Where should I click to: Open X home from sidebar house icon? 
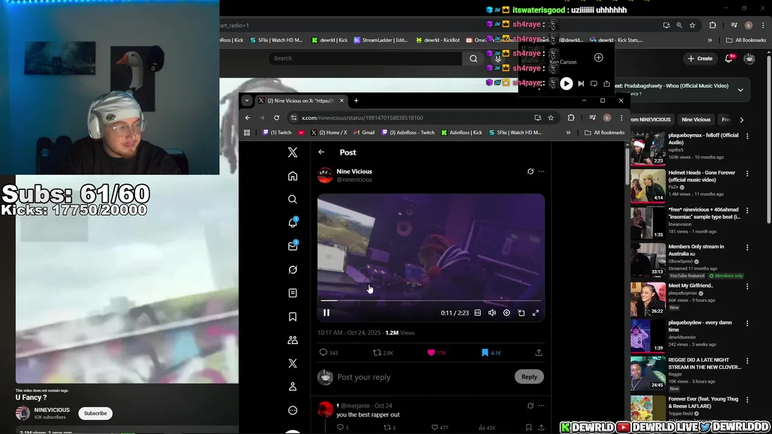pyautogui.click(x=293, y=176)
